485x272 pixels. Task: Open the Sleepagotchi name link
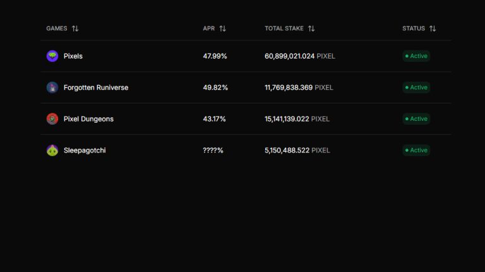tap(85, 150)
